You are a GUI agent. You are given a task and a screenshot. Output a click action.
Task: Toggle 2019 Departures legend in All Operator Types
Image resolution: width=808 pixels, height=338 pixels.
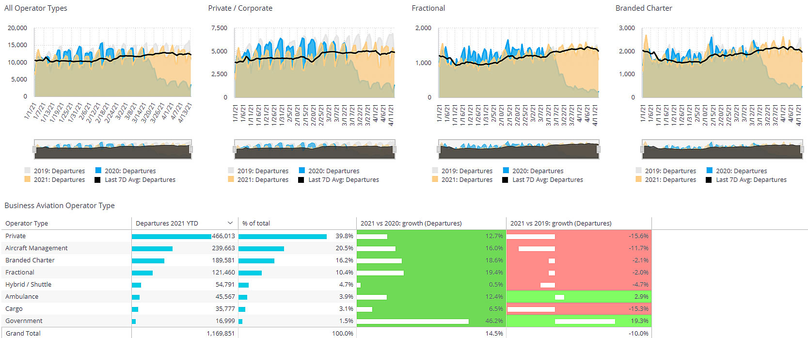(54, 171)
